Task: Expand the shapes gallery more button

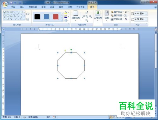Action: click(24, 19)
